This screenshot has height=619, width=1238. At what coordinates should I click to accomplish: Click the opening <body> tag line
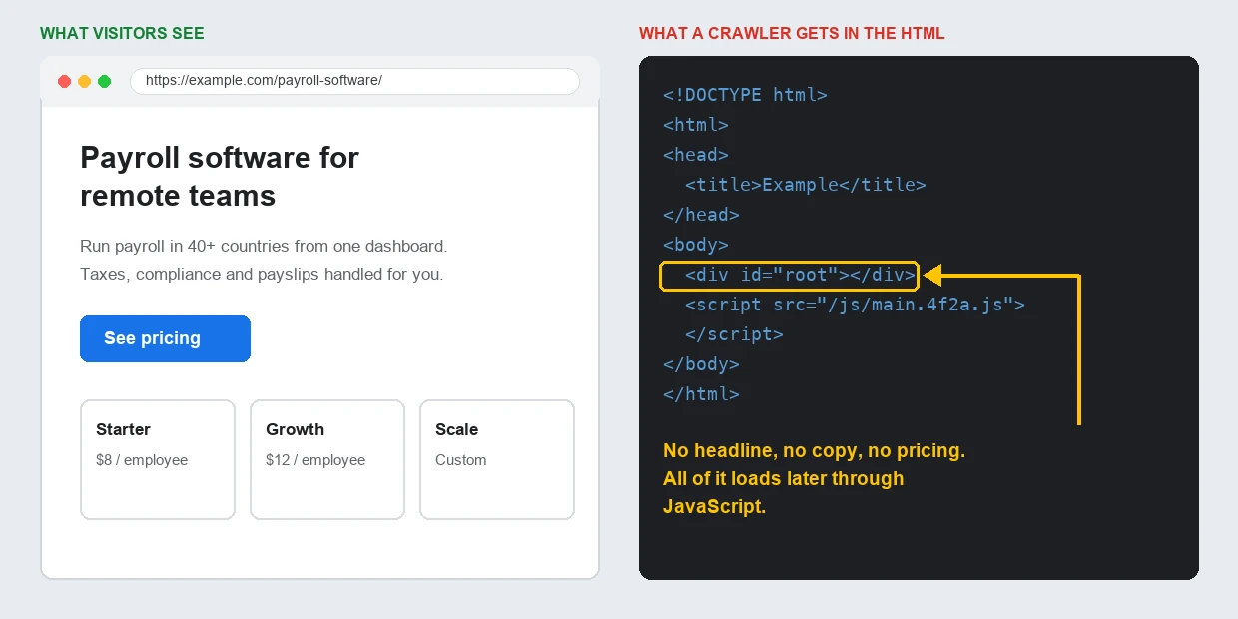pos(696,245)
